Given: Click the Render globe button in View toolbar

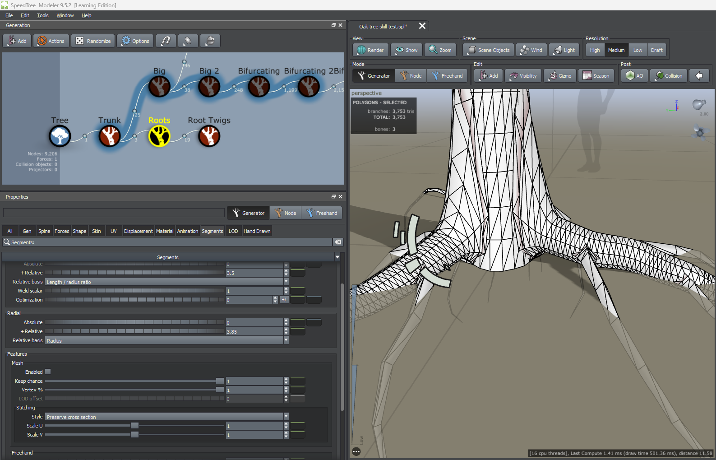Looking at the screenshot, I should point(370,50).
